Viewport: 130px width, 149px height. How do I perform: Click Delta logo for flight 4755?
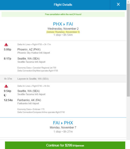pos(6,45)
